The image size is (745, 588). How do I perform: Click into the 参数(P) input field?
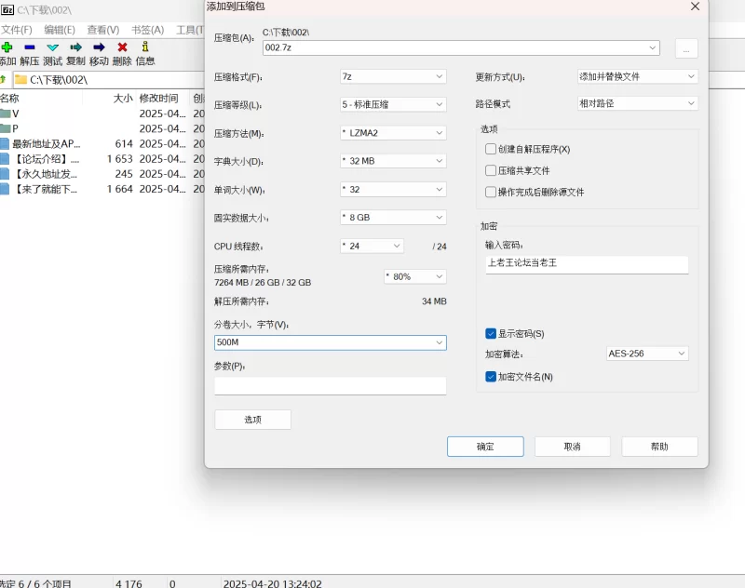coord(331,385)
